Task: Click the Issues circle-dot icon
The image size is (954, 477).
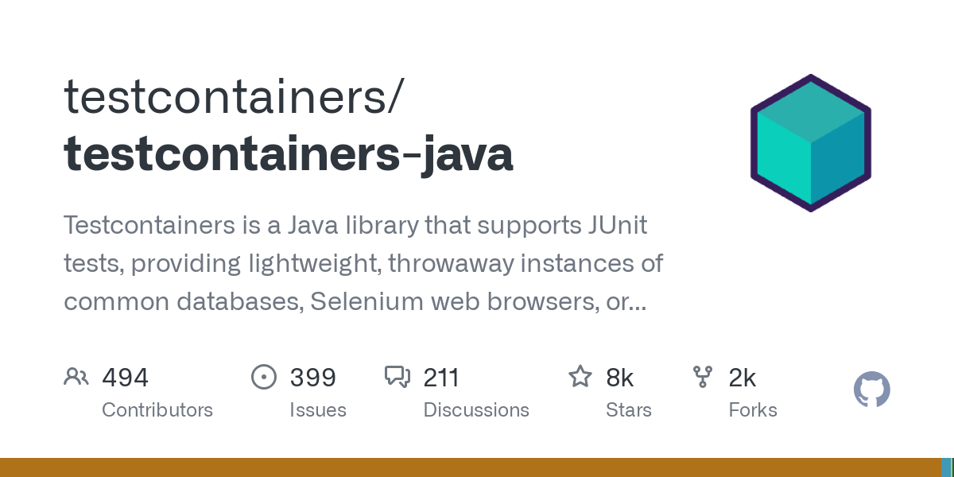Action: click(263, 377)
